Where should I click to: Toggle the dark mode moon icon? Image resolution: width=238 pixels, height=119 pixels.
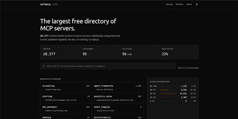click(x=197, y=4)
